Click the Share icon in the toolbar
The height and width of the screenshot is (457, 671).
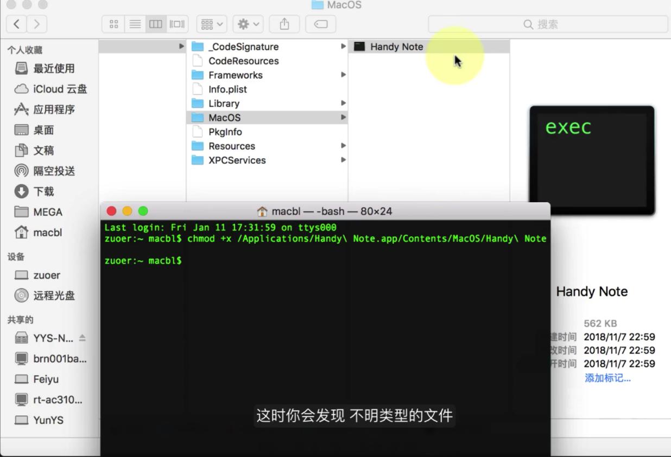[x=284, y=23]
